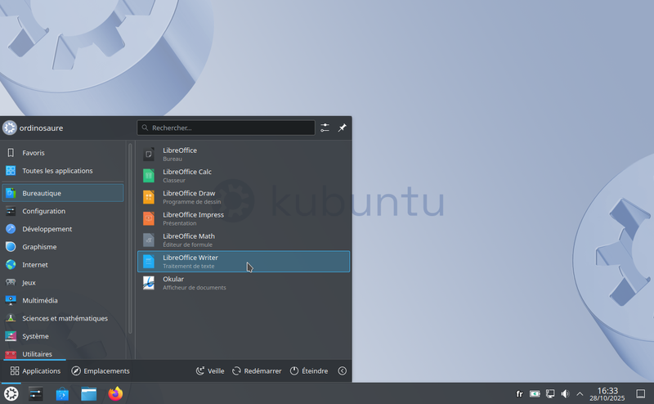Click the Kubuntu application launcher taskbar button

pos(11,393)
